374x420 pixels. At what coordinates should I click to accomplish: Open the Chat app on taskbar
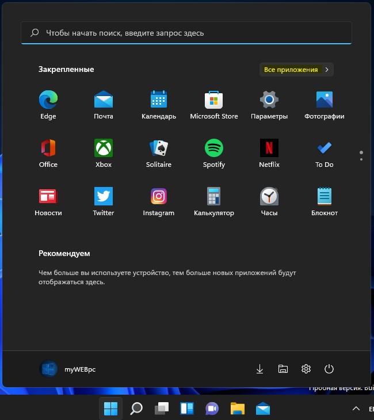tap(212, 408)
